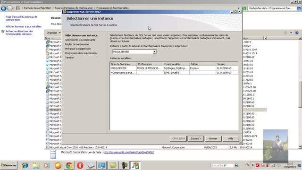Click the Encarta search box in the taskbar
The image size is (302, 170).
point(222,165)
